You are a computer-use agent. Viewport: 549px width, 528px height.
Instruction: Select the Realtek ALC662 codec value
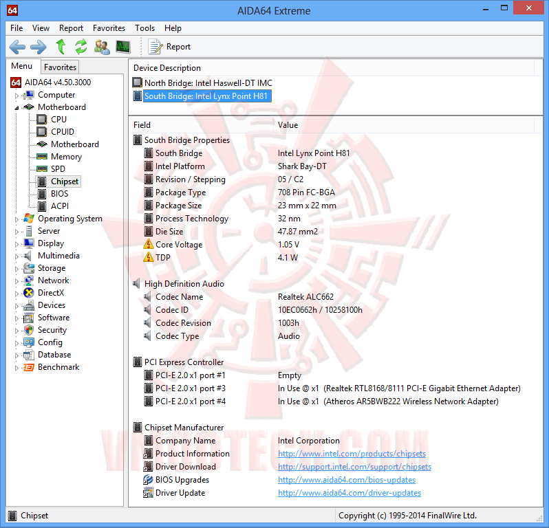coord(305,297)
